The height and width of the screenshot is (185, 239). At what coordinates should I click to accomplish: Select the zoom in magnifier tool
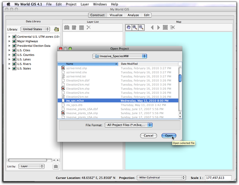click(x=135, y=27)
